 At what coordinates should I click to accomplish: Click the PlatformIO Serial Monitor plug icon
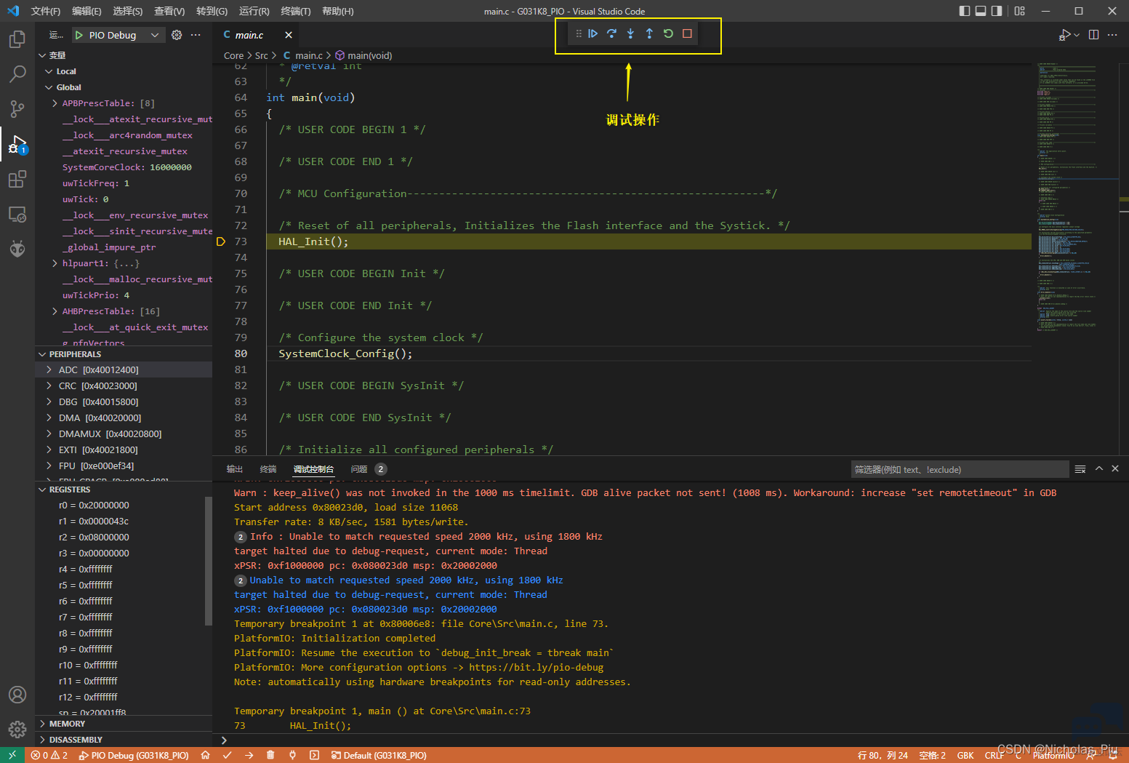click(x=292, y=755)
